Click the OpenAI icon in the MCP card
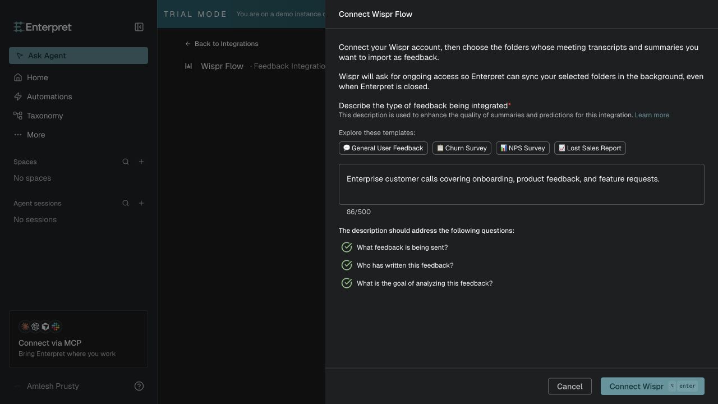 [x=35, y=326]
